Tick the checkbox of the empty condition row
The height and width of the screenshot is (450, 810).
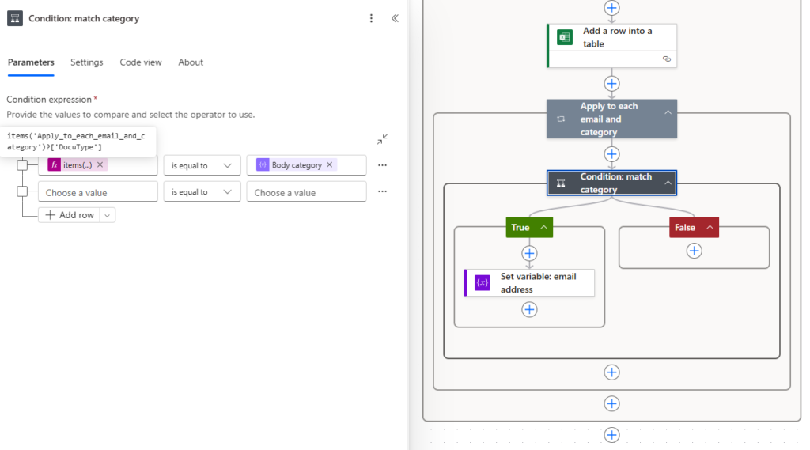[x=22, y=191]
